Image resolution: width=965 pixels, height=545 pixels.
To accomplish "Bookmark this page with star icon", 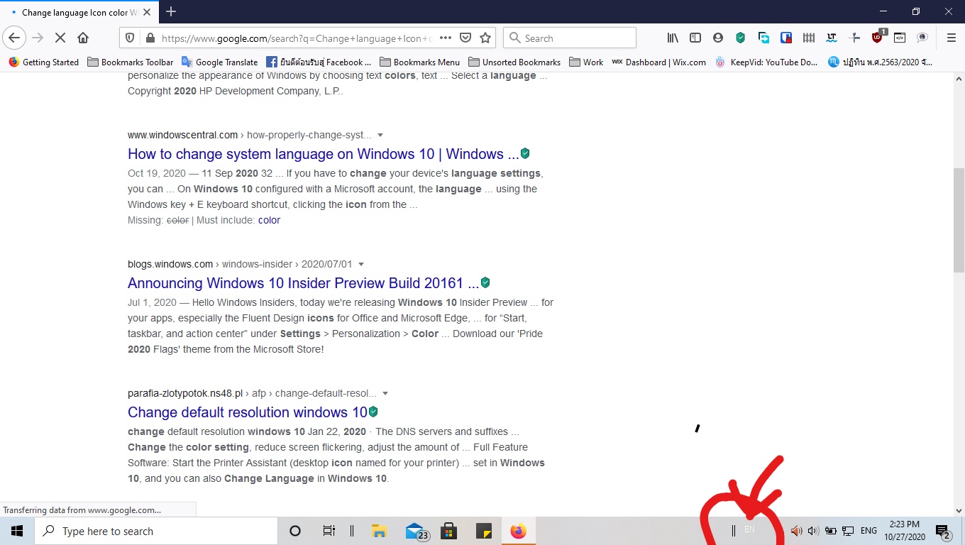I will pyautogui.click(x=485, y=38).
